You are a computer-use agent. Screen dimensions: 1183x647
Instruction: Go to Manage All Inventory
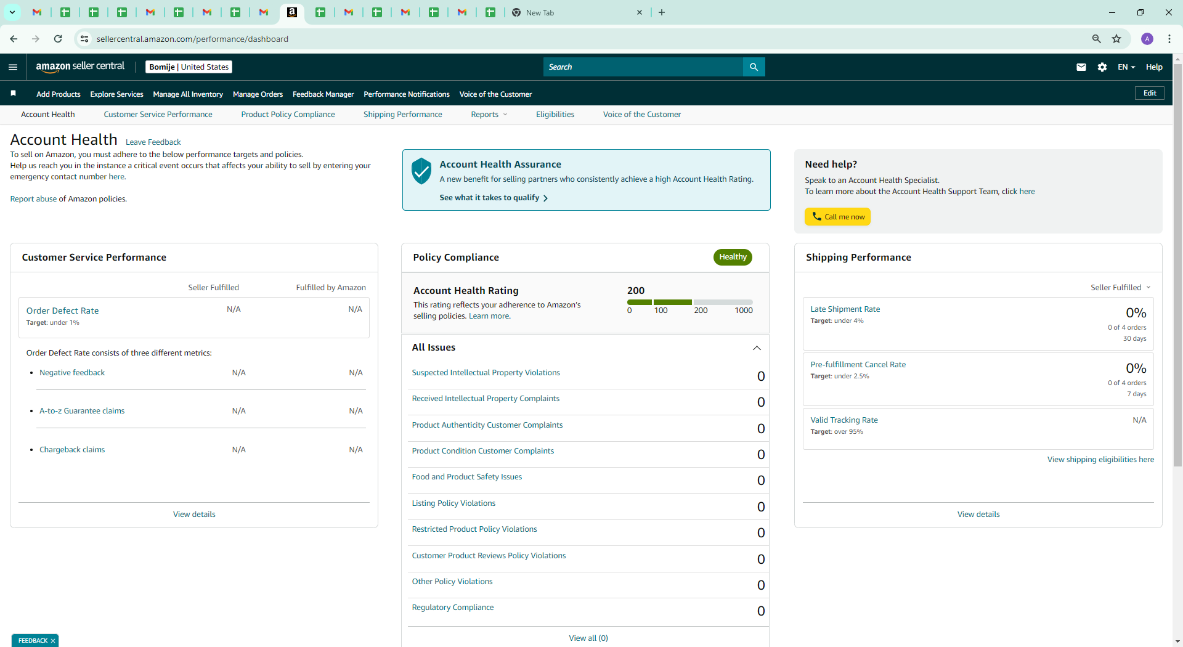pos(188,94)
